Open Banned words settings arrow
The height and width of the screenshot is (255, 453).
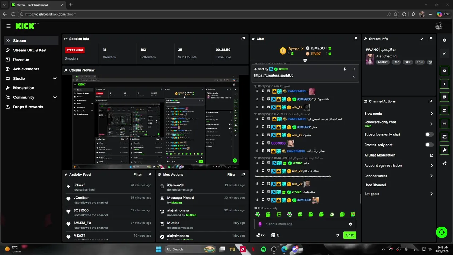coord(431,176)
